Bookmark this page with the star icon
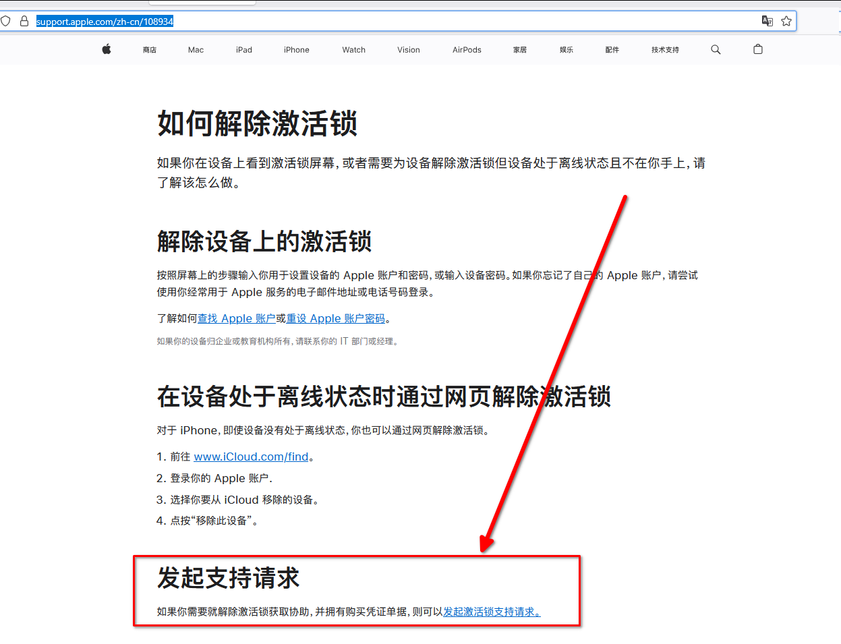The image size is (841, 644). coord(786,21)
